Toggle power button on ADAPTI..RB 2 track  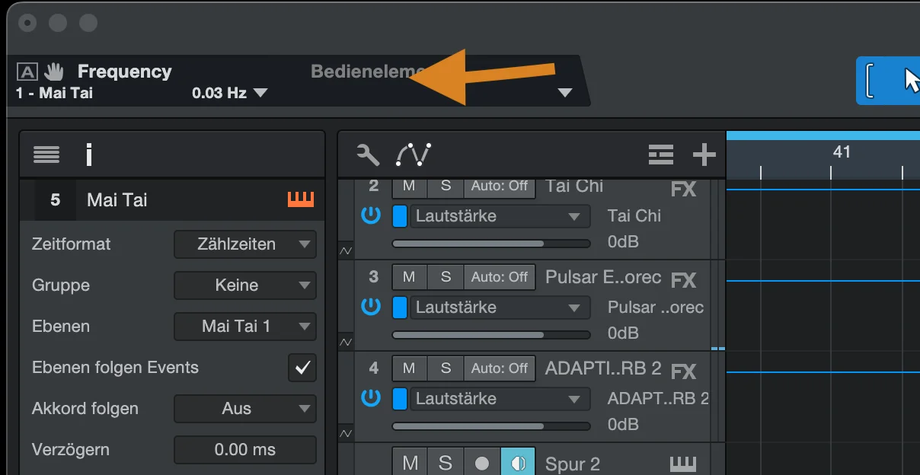coord(371,398)
